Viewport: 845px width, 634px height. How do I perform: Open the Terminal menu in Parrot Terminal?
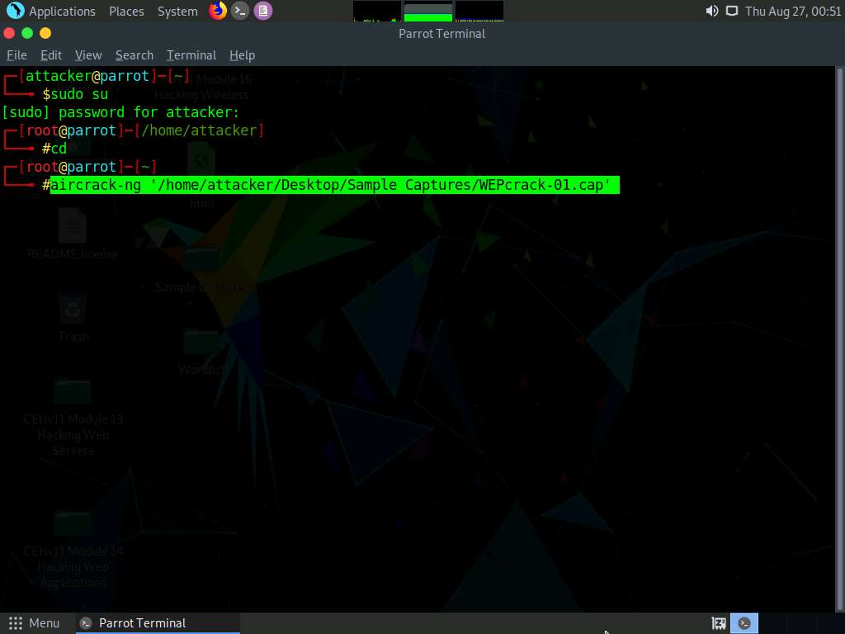[191, 54]
